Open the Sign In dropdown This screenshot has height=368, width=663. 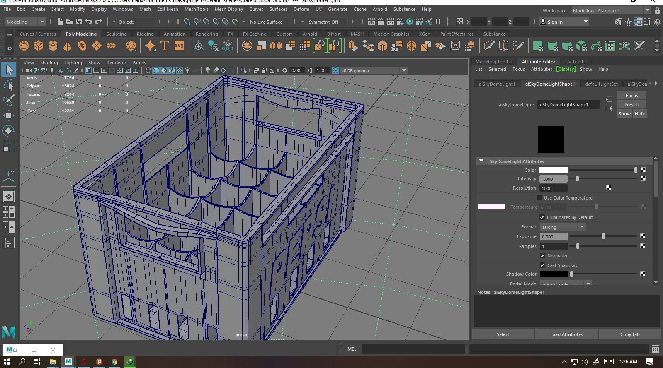564,22
